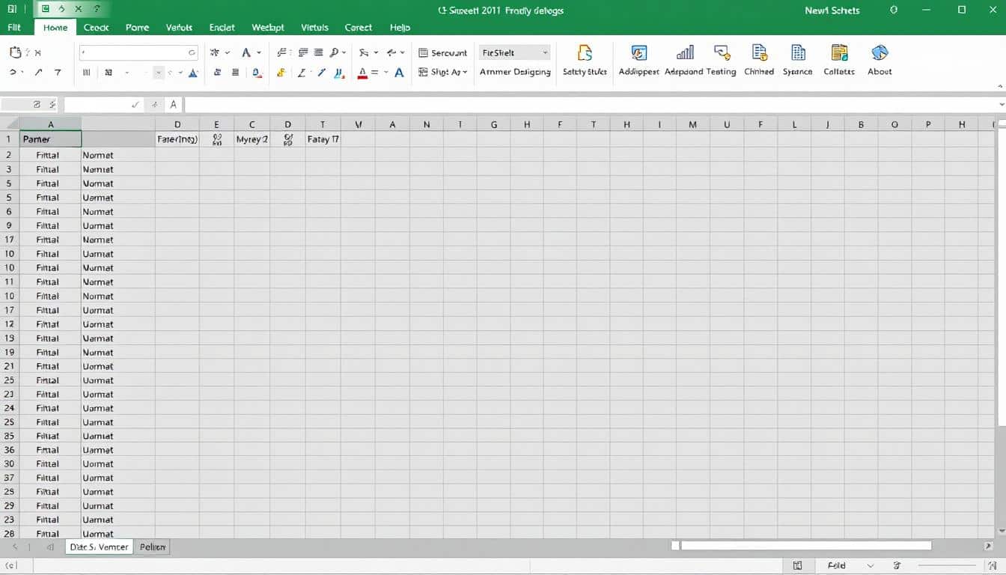The width and height of the screenshot is (1006, 575).
Task: Click in the formula bar input
Action: [590, 106]
